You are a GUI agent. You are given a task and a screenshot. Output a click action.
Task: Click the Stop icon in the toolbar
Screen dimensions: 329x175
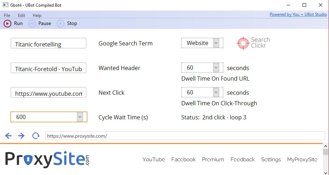pyautogui.click(x=61, y=24)
